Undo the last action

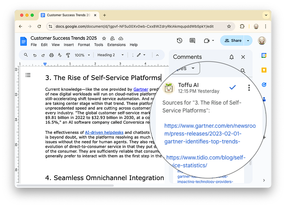tap(34, 55)
